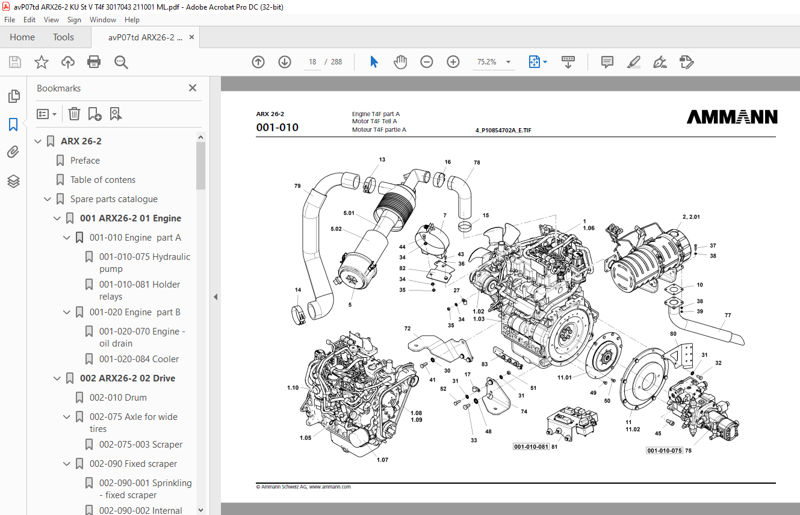
Task: Collapse the ARX 26-2 root bookmark
Action: coord(38,141)
